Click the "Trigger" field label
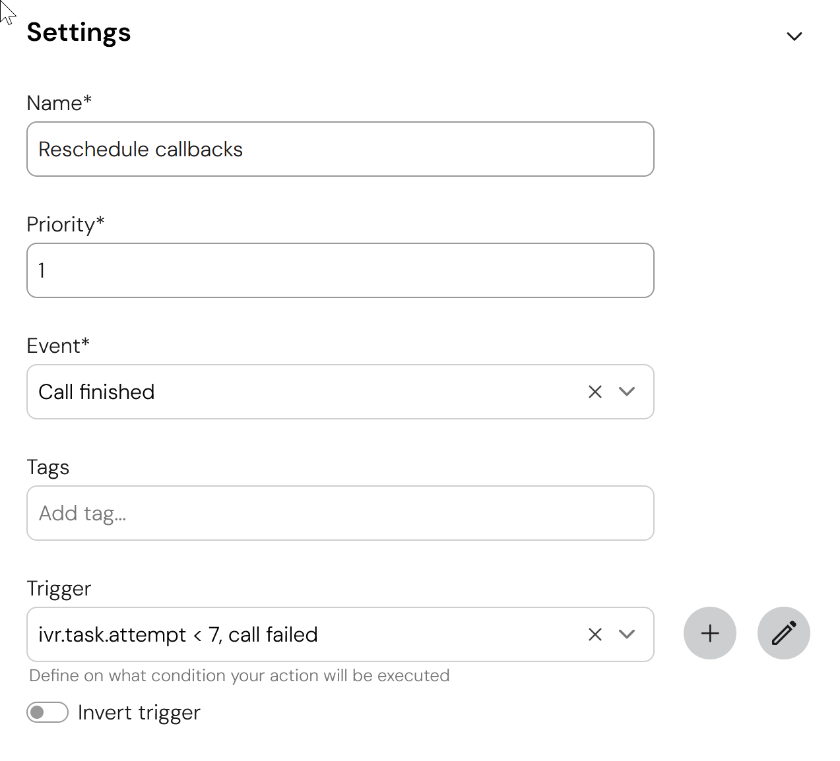The height and width of the screenshot is (761, 840). [x=59, y=588]
